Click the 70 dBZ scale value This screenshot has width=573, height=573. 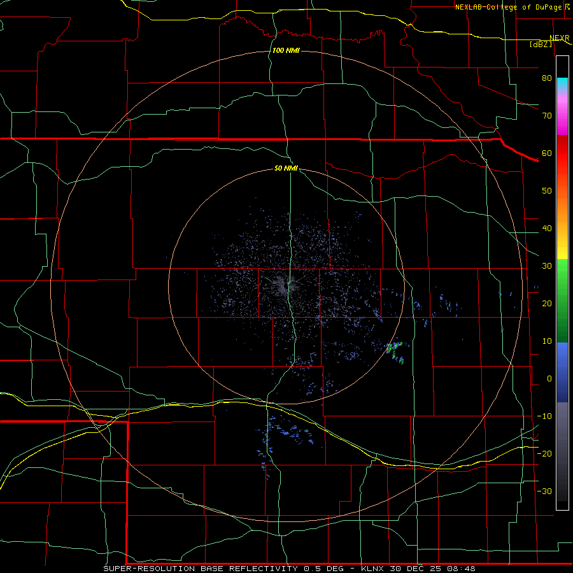pos(547,115)
